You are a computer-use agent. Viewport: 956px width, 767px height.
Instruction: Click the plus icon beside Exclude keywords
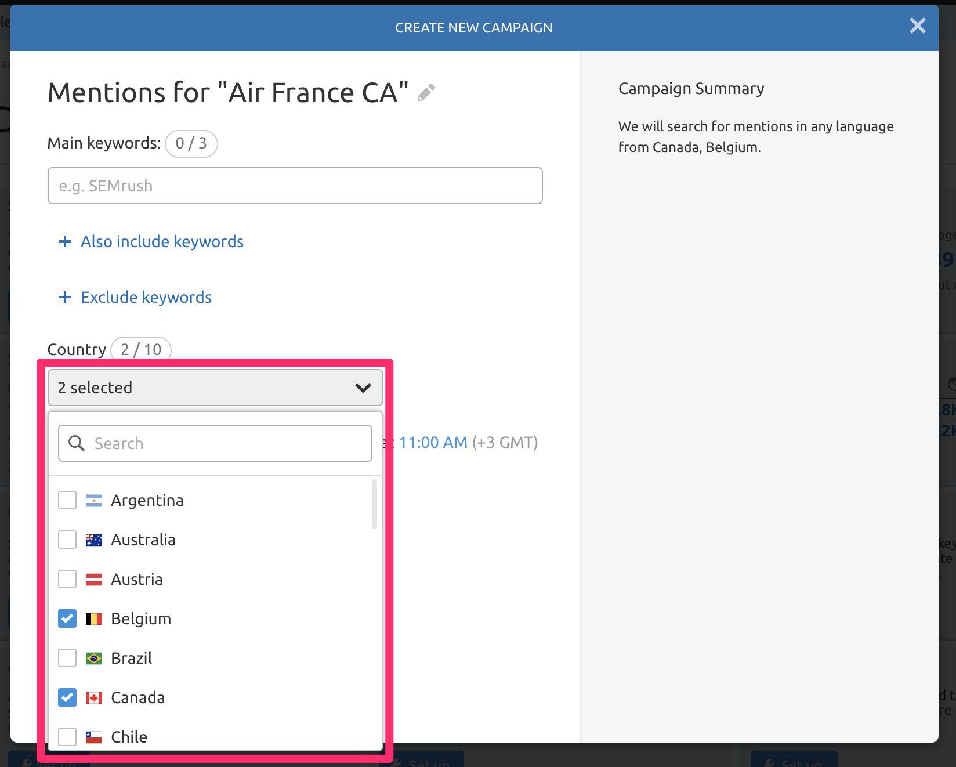[65, 297]
